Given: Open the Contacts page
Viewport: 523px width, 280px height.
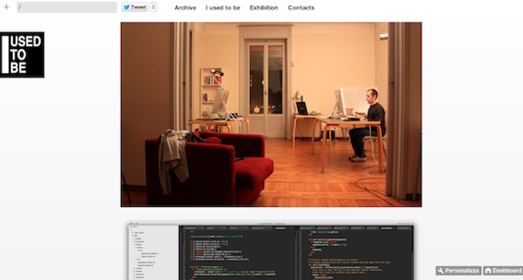Looking at the screenshot, I should (301, 7).
